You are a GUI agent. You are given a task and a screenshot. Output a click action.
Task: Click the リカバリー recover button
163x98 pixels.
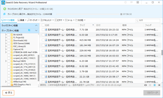(x=152, y=93)
